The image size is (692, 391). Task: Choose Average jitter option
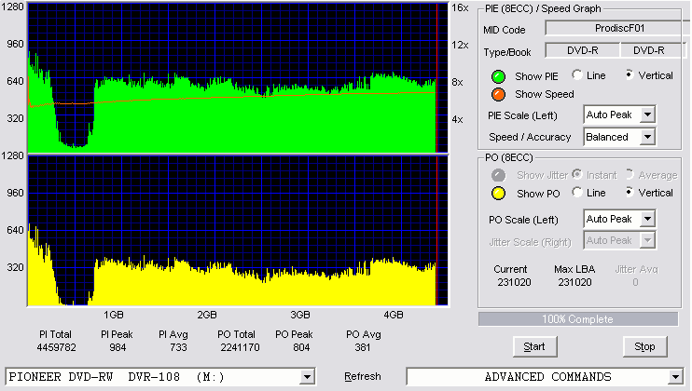click(x=630, y=174)
